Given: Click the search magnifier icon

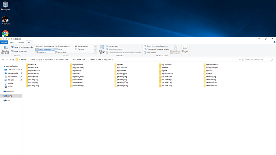Looking at the screenshot, I should pos(272,60).
